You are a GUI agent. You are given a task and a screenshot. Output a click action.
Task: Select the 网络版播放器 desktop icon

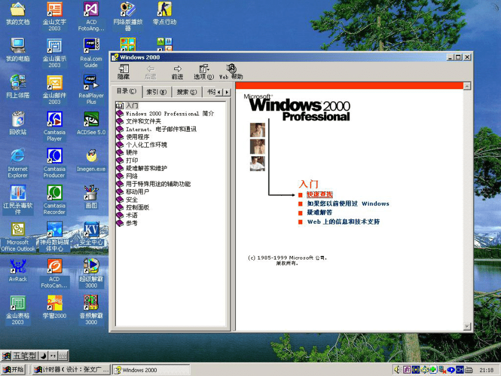pos(128,16)
